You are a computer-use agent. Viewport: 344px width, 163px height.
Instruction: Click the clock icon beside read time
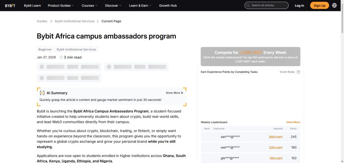[61, 57]
